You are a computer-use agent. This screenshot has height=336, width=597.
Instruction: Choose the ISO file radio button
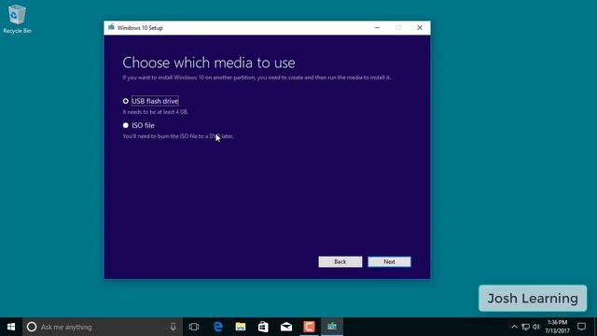126,125
